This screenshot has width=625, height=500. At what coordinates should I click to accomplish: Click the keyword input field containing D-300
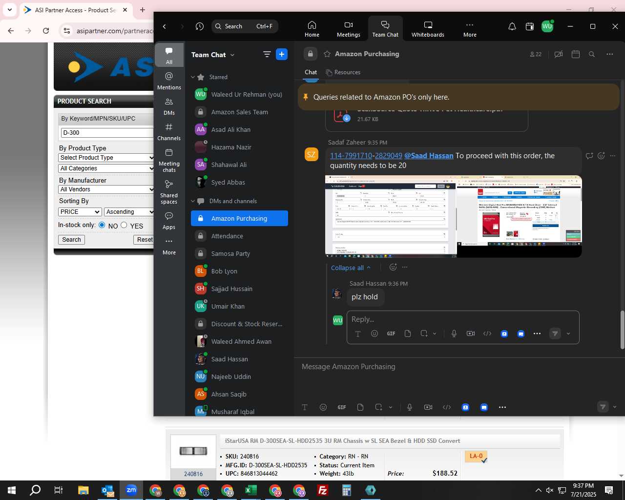107,133
